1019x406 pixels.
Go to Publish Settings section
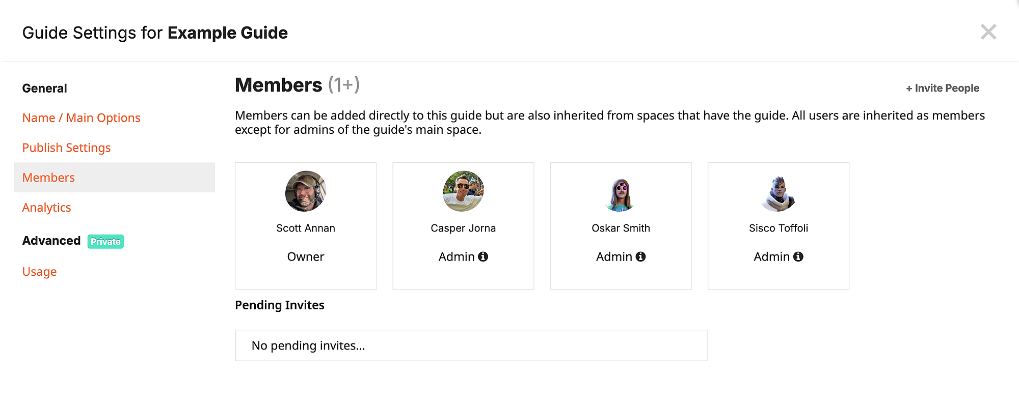[67, 148]
